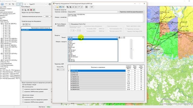The width and height of the screenshot is (193, 108).
Task: Select base station 'не используется' radio option
Action: (23, 87)
